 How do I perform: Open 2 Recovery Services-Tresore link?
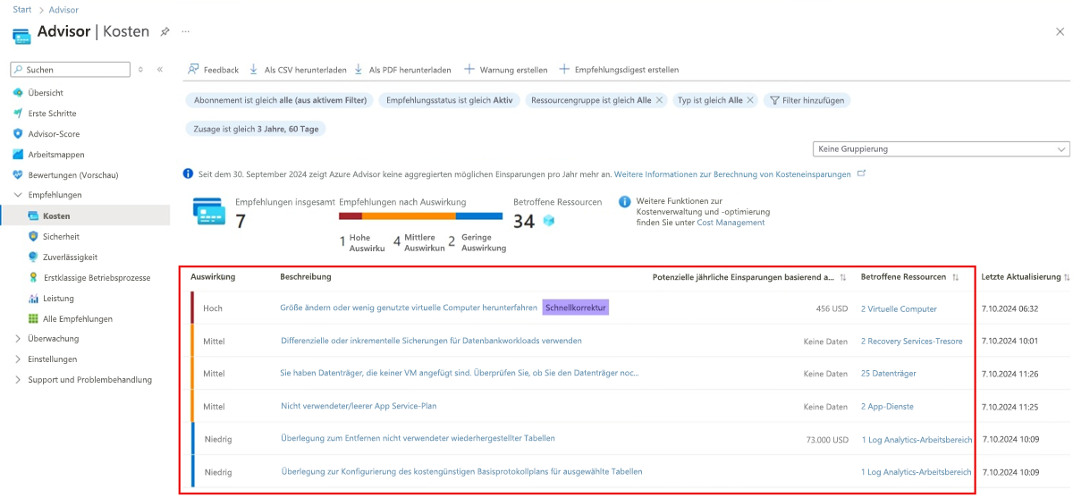pyautogui.click(x=911, y=341)
